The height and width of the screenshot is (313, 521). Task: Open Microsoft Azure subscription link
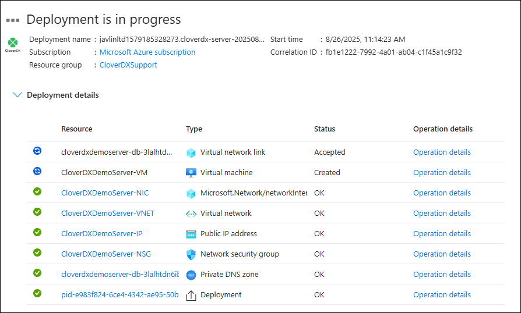[147, 52]
